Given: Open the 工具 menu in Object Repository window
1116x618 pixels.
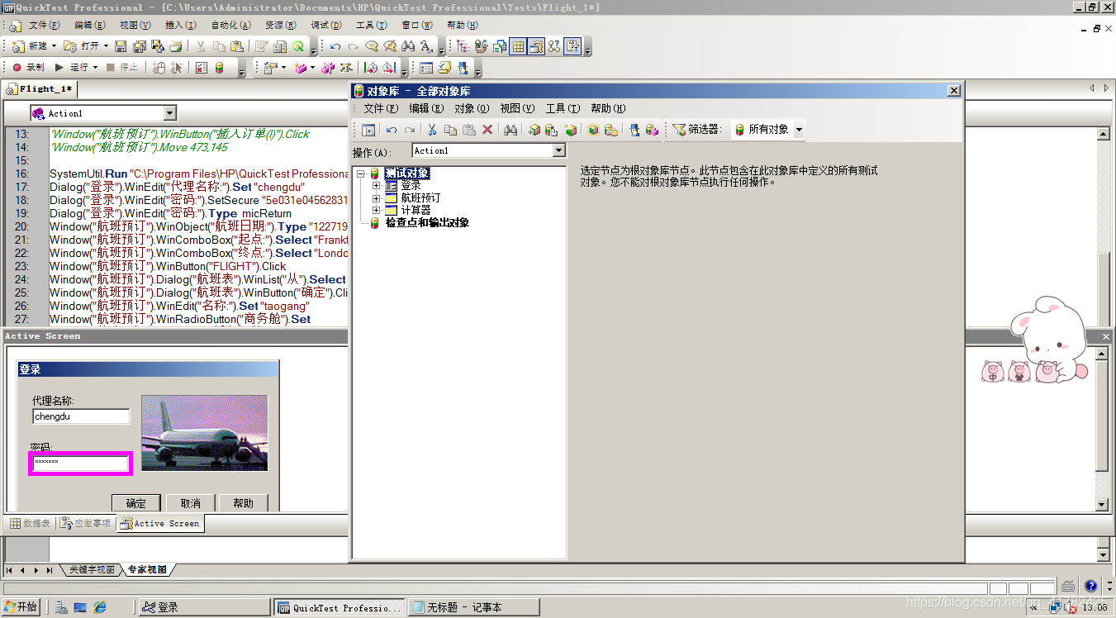Looking at the screenshot, I should 563,108.
